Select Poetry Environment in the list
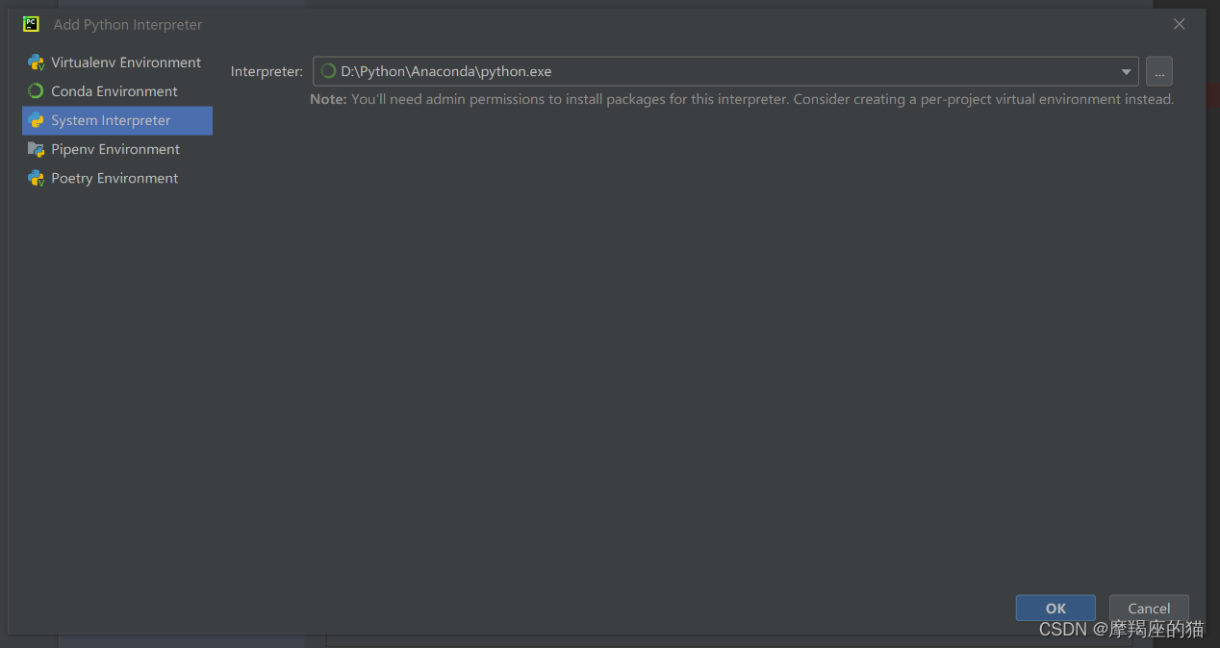 coord(114,178)
